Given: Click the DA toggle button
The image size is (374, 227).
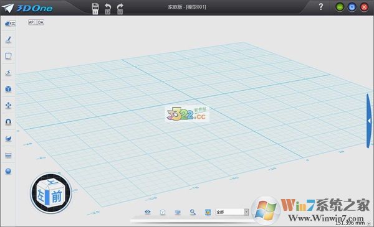Looking at the screenshot, I should point(41,22).
